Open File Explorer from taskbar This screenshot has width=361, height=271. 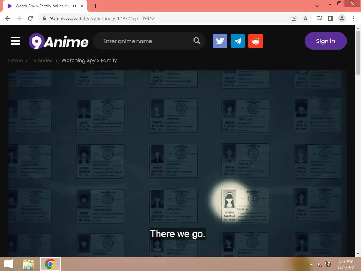point(29,264)
